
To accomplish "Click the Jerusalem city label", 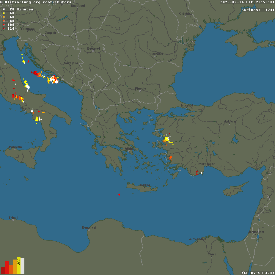I will click(x=256, y=232).
